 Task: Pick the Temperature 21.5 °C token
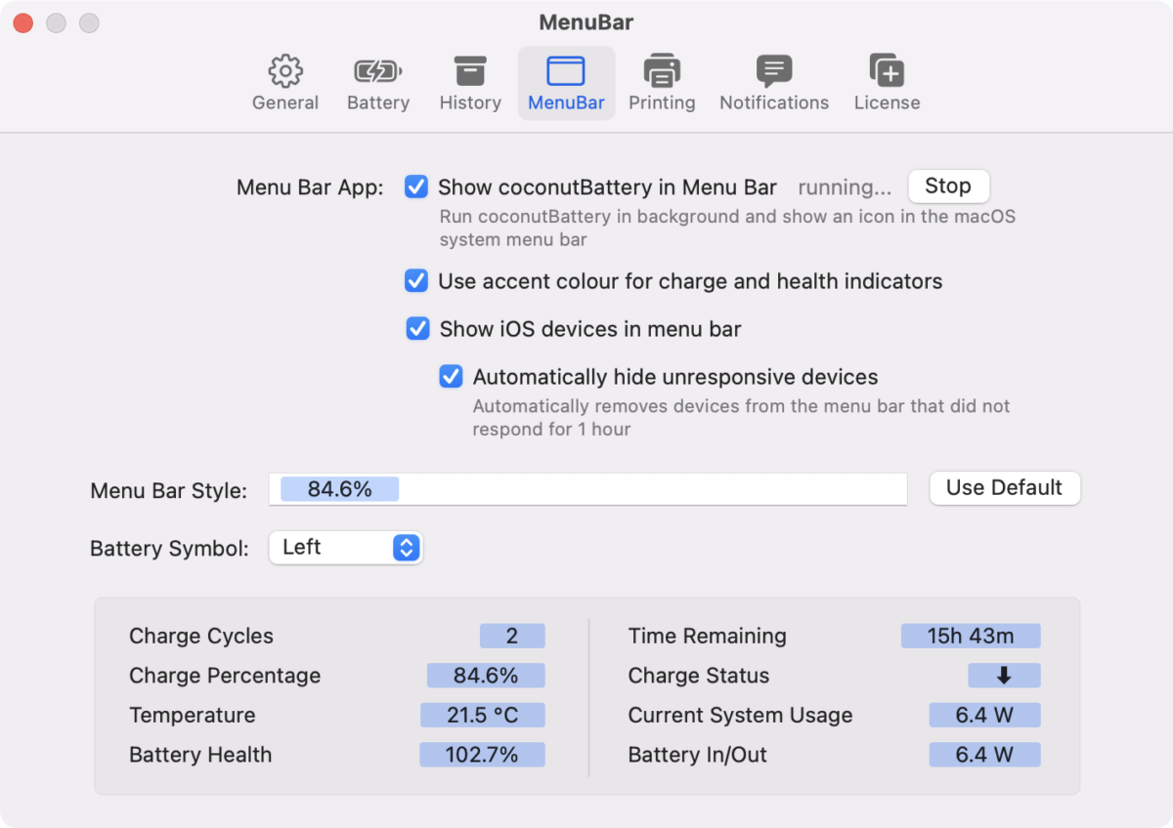(483, 715)
